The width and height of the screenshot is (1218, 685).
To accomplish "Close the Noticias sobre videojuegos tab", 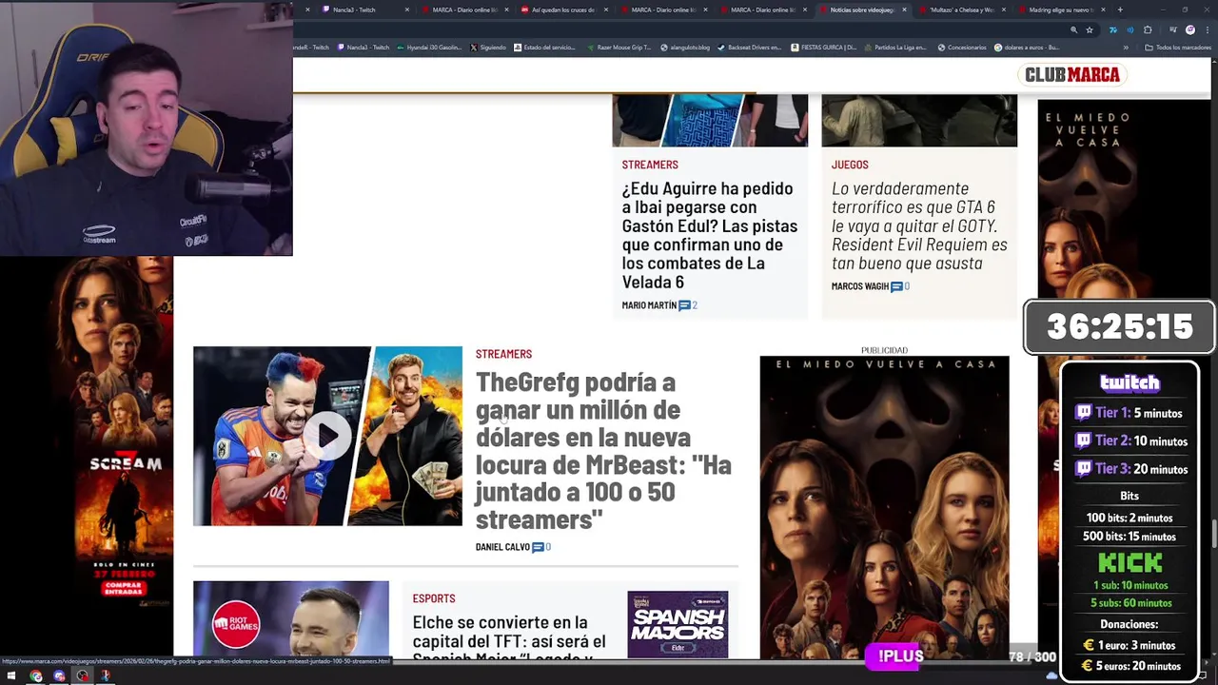I will point(904,10).
